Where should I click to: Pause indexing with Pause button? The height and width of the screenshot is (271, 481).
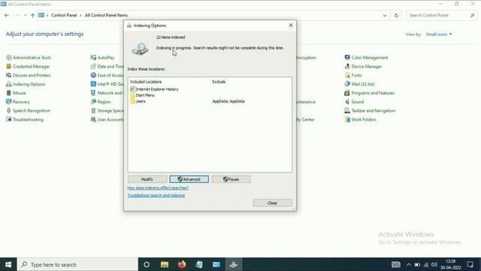pos(231,179)
